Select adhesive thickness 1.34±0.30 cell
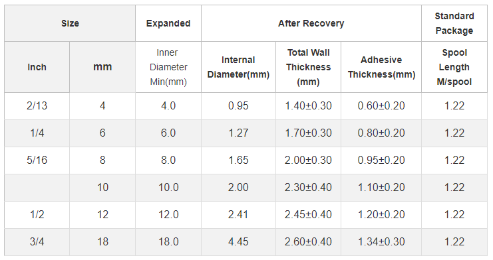Image resolution: width=493 pixels, height=260 pixels. point(381,242)
